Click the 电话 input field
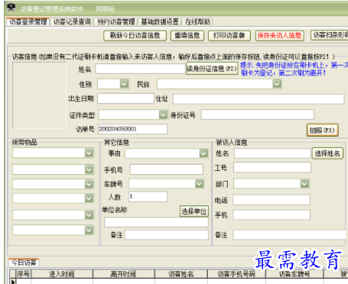 [x=272, y=200]
